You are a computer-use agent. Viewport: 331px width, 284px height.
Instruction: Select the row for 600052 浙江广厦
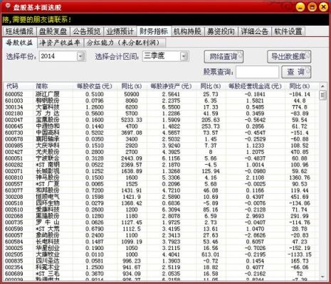(x=161, y=94)
